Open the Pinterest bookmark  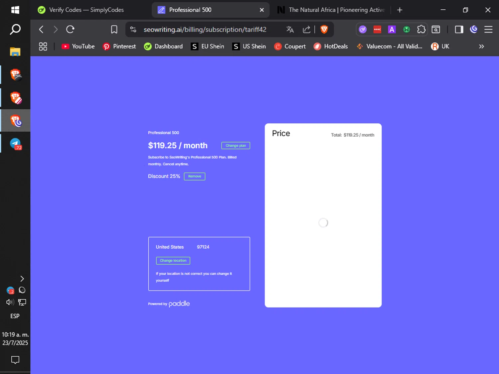coord(119,47)
